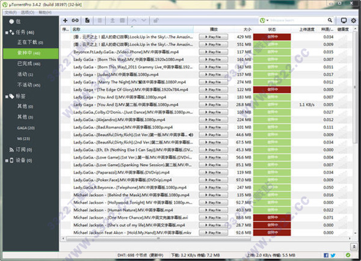Click Play File for Lady.GaGa Poker Face row
This screenshot has height=261, width=361.
click(x=214, y=180)
